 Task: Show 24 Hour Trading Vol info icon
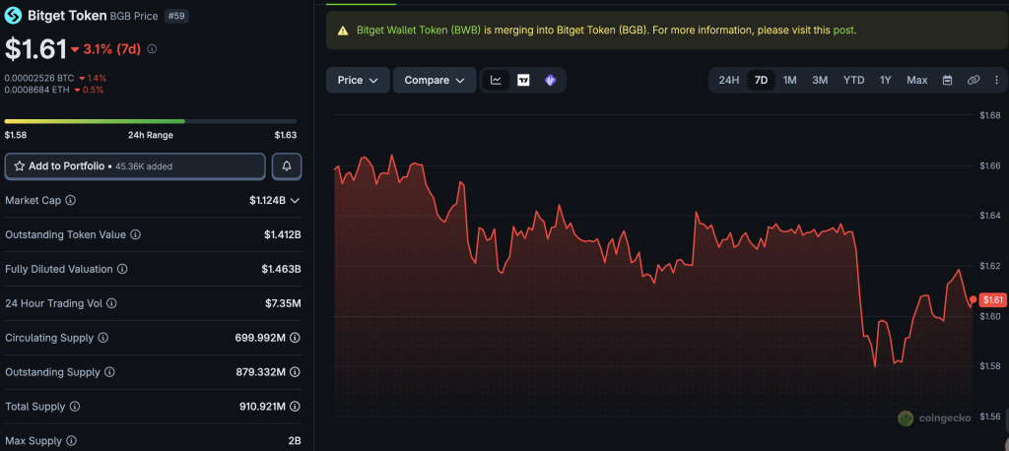point(112,303)
